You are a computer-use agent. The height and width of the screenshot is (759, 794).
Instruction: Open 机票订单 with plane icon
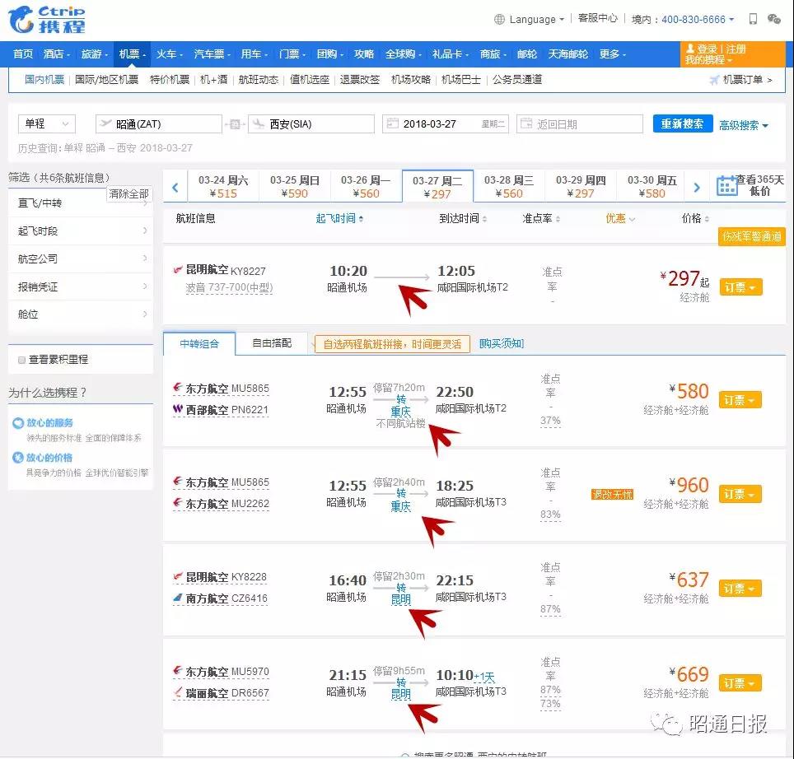pos(740,80)
